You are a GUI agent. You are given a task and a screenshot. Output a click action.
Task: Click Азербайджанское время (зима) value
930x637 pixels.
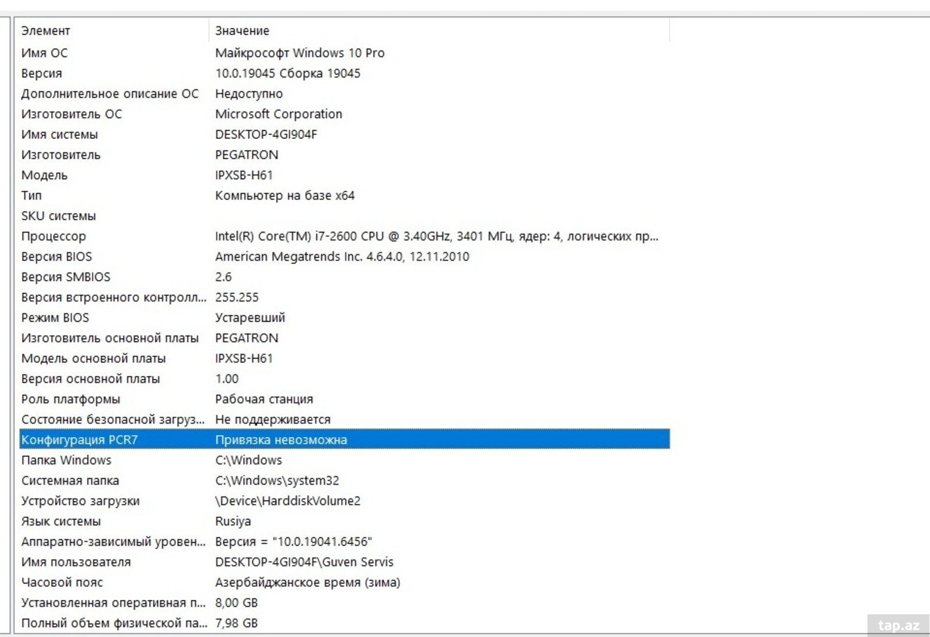[x=307, y=582]
